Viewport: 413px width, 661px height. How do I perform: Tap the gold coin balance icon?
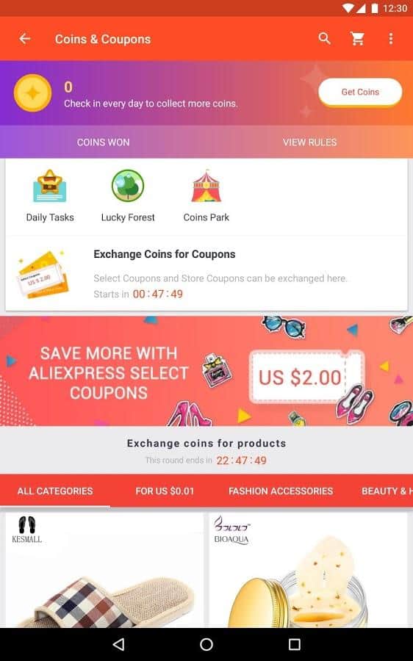point(32,93)
